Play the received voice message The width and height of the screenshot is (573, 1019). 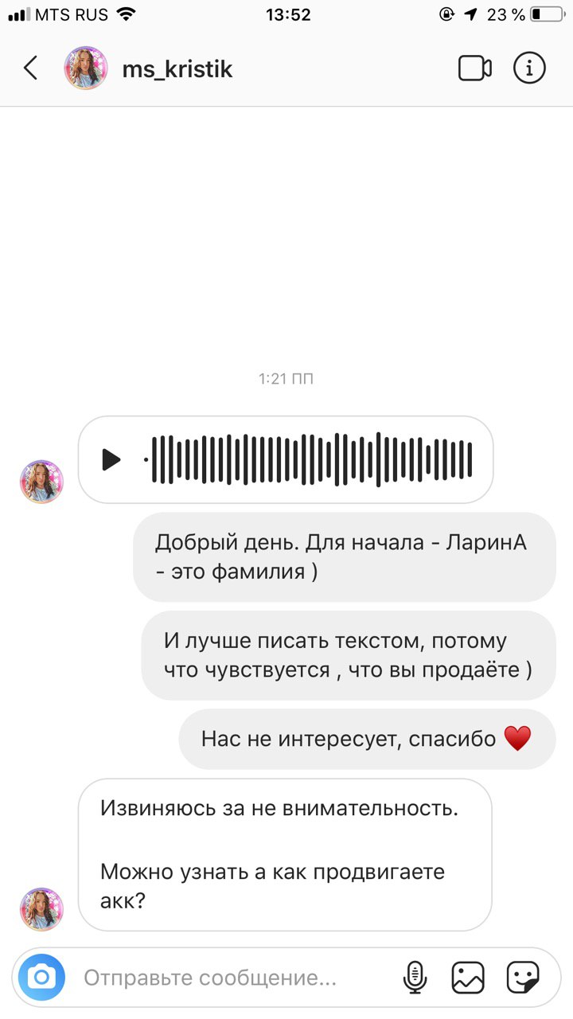[x=111, y=459]
